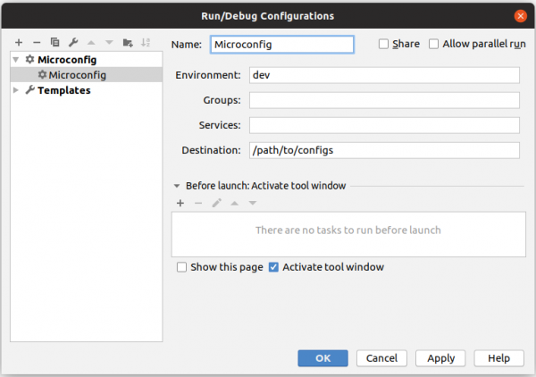The image size is (536, 377).
Task: Add a before launch task
Action: click(x=180, y=203)
